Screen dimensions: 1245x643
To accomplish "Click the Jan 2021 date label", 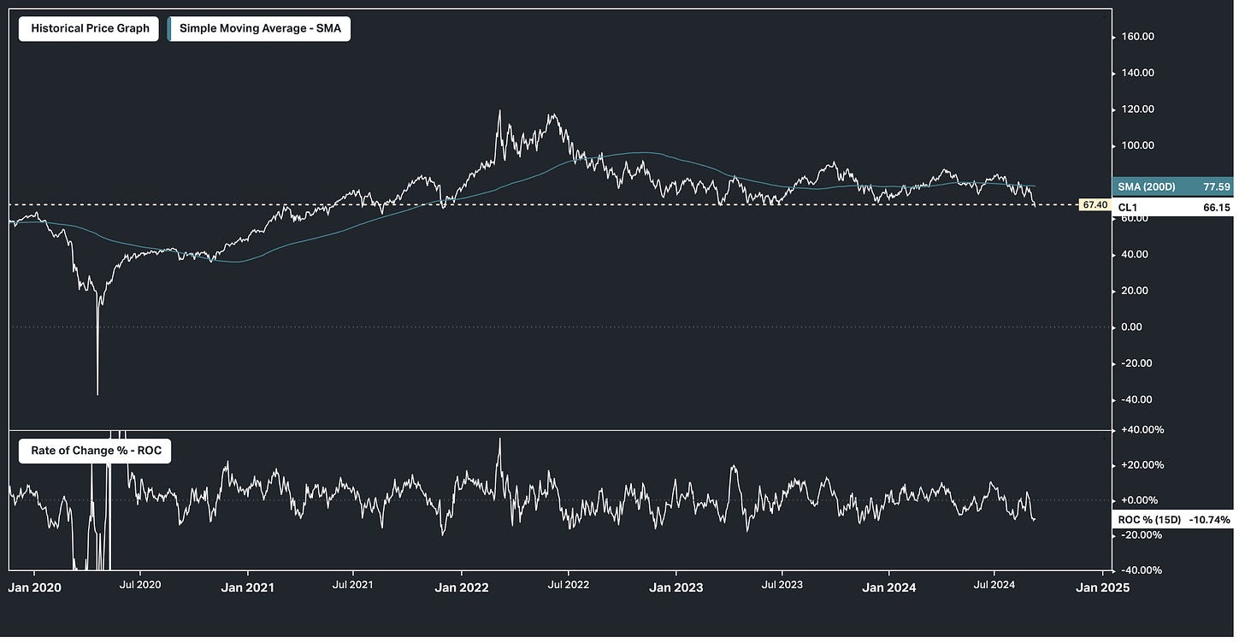I will pos(248,587).
